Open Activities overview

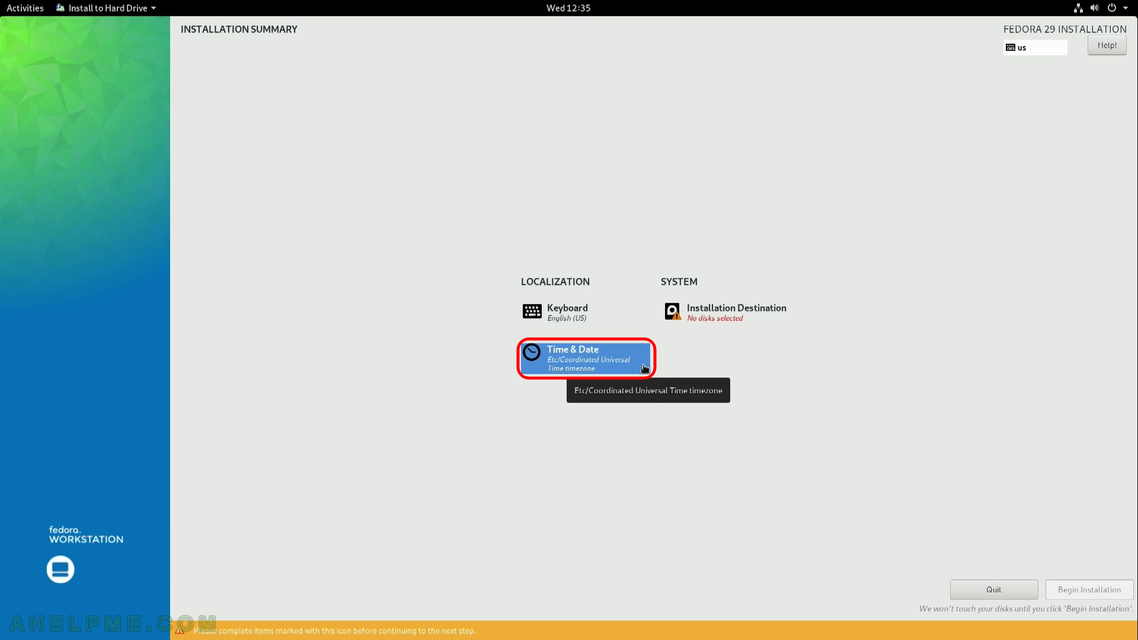(25, 8)
